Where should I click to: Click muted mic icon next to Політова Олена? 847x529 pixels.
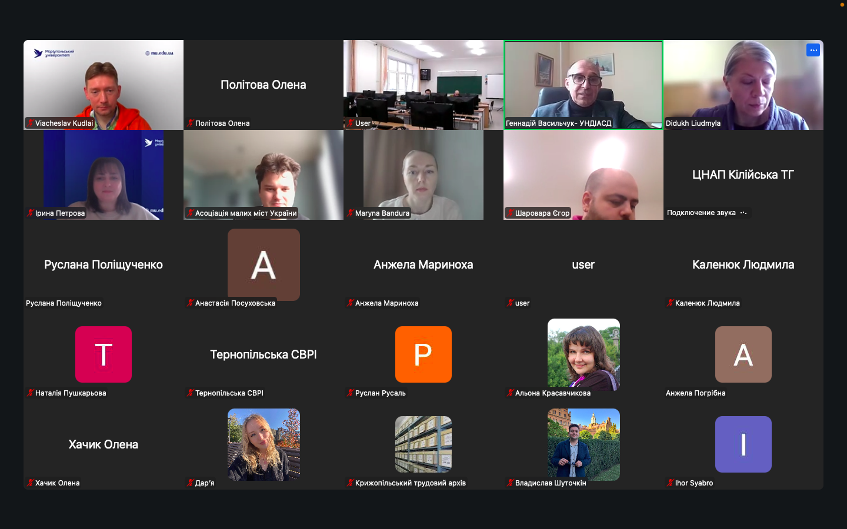(x=190, y=123)
